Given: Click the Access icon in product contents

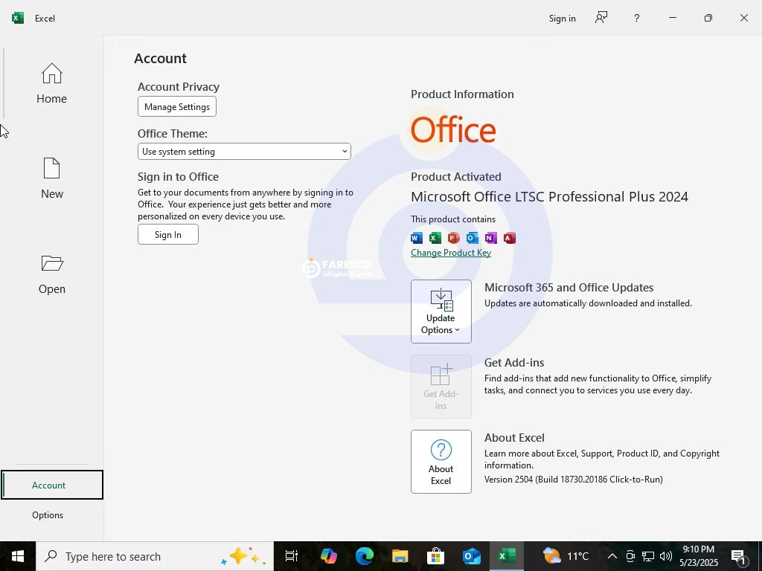Looking at the screenshot, I should [509, 238].
